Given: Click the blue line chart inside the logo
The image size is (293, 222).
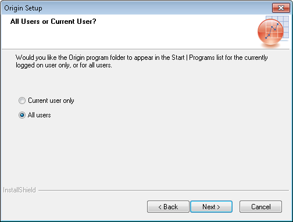Looking at the screenshot, I should [x=272, y=31].
